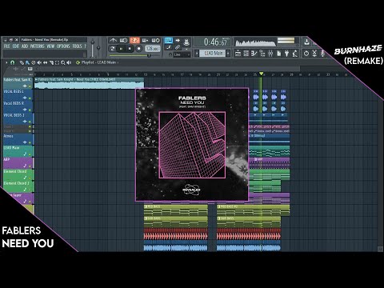384x288 pixels.
Task: Select the playlist Paint brush tool
Action: (27, 62)
